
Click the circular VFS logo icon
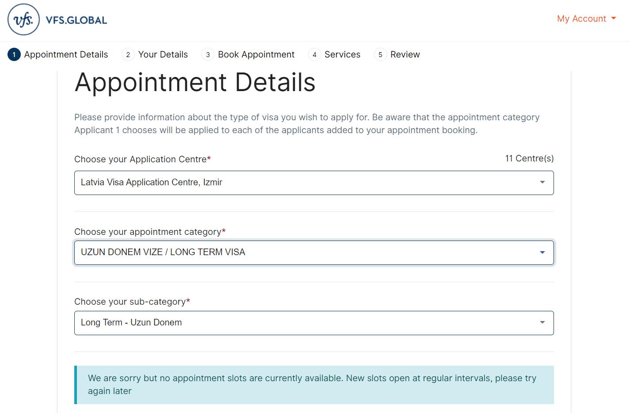[x=23, y=20]
